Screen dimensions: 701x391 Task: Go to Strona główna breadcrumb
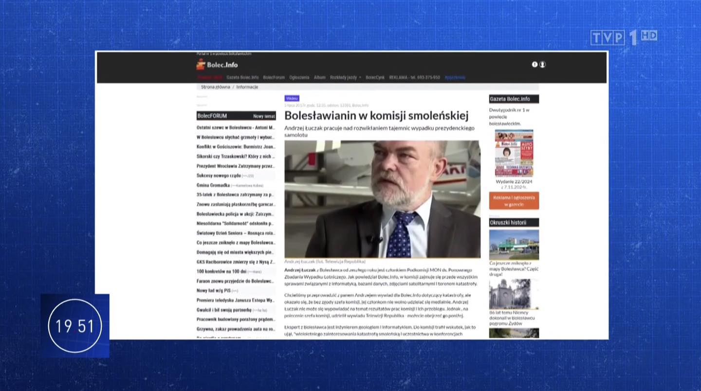coord(216,87)
